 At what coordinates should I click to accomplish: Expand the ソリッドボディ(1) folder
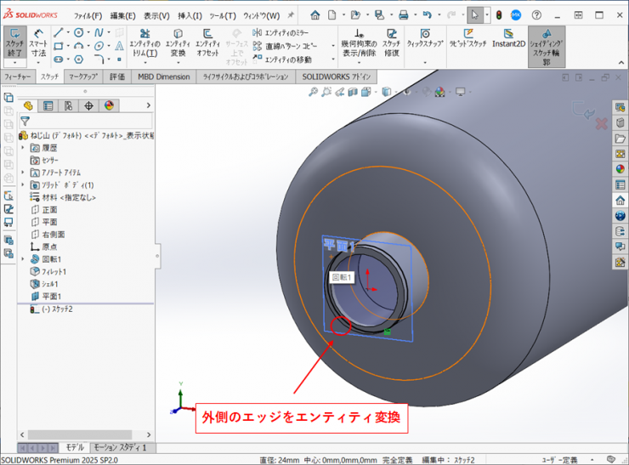[24, 184]
